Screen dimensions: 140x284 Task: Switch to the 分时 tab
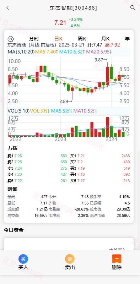(34, 39)
